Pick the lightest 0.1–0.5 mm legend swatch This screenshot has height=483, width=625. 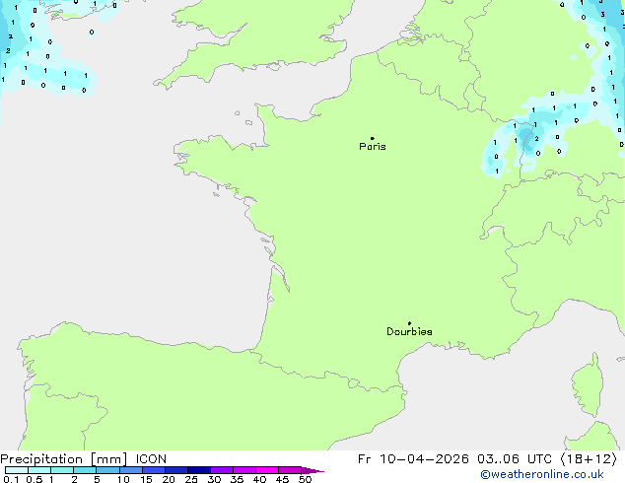click(17, 470)
